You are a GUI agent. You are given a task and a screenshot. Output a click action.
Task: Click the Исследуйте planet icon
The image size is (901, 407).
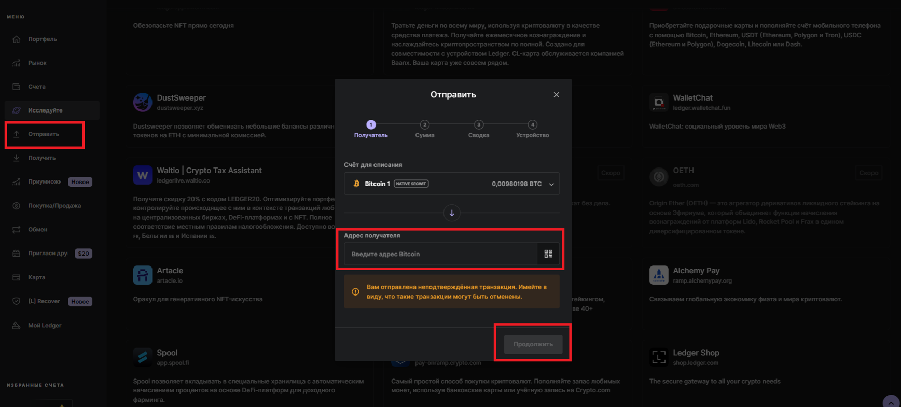(17, 110)
